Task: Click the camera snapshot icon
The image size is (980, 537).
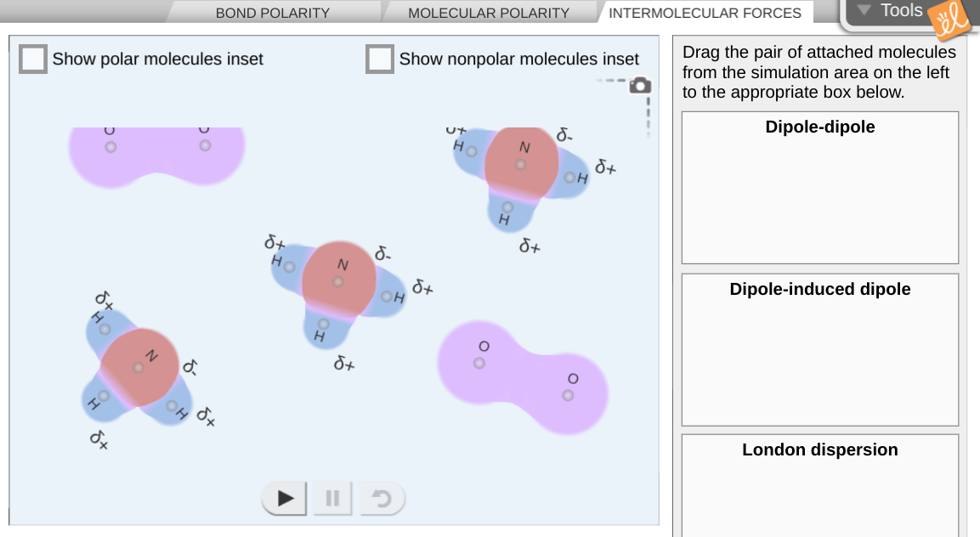Action: 640,85
